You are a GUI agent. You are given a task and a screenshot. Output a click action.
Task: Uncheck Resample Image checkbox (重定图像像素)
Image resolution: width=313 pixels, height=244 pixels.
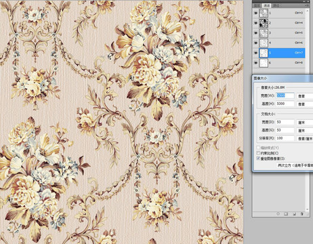coord(258,159)
